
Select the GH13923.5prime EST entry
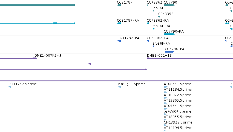tap(178, 122)
